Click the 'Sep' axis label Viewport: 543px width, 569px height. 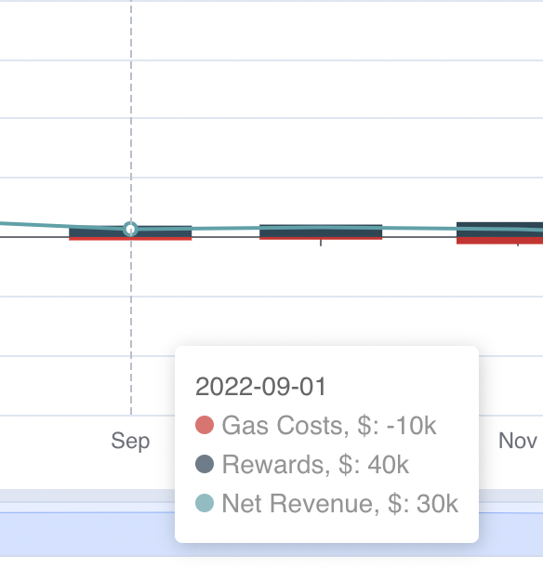click(x=130, y=442)
